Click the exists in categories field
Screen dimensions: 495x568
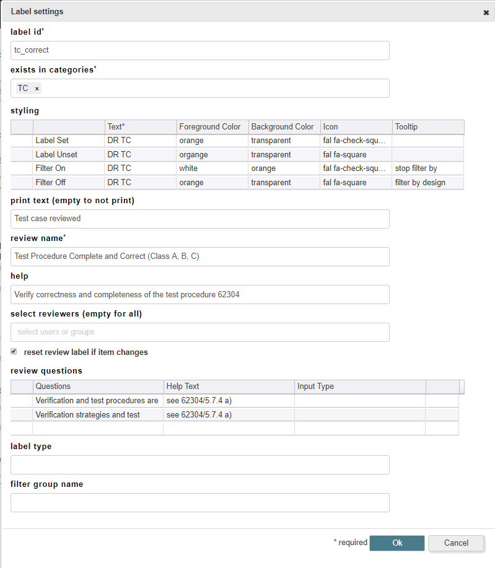click(200, 89)
